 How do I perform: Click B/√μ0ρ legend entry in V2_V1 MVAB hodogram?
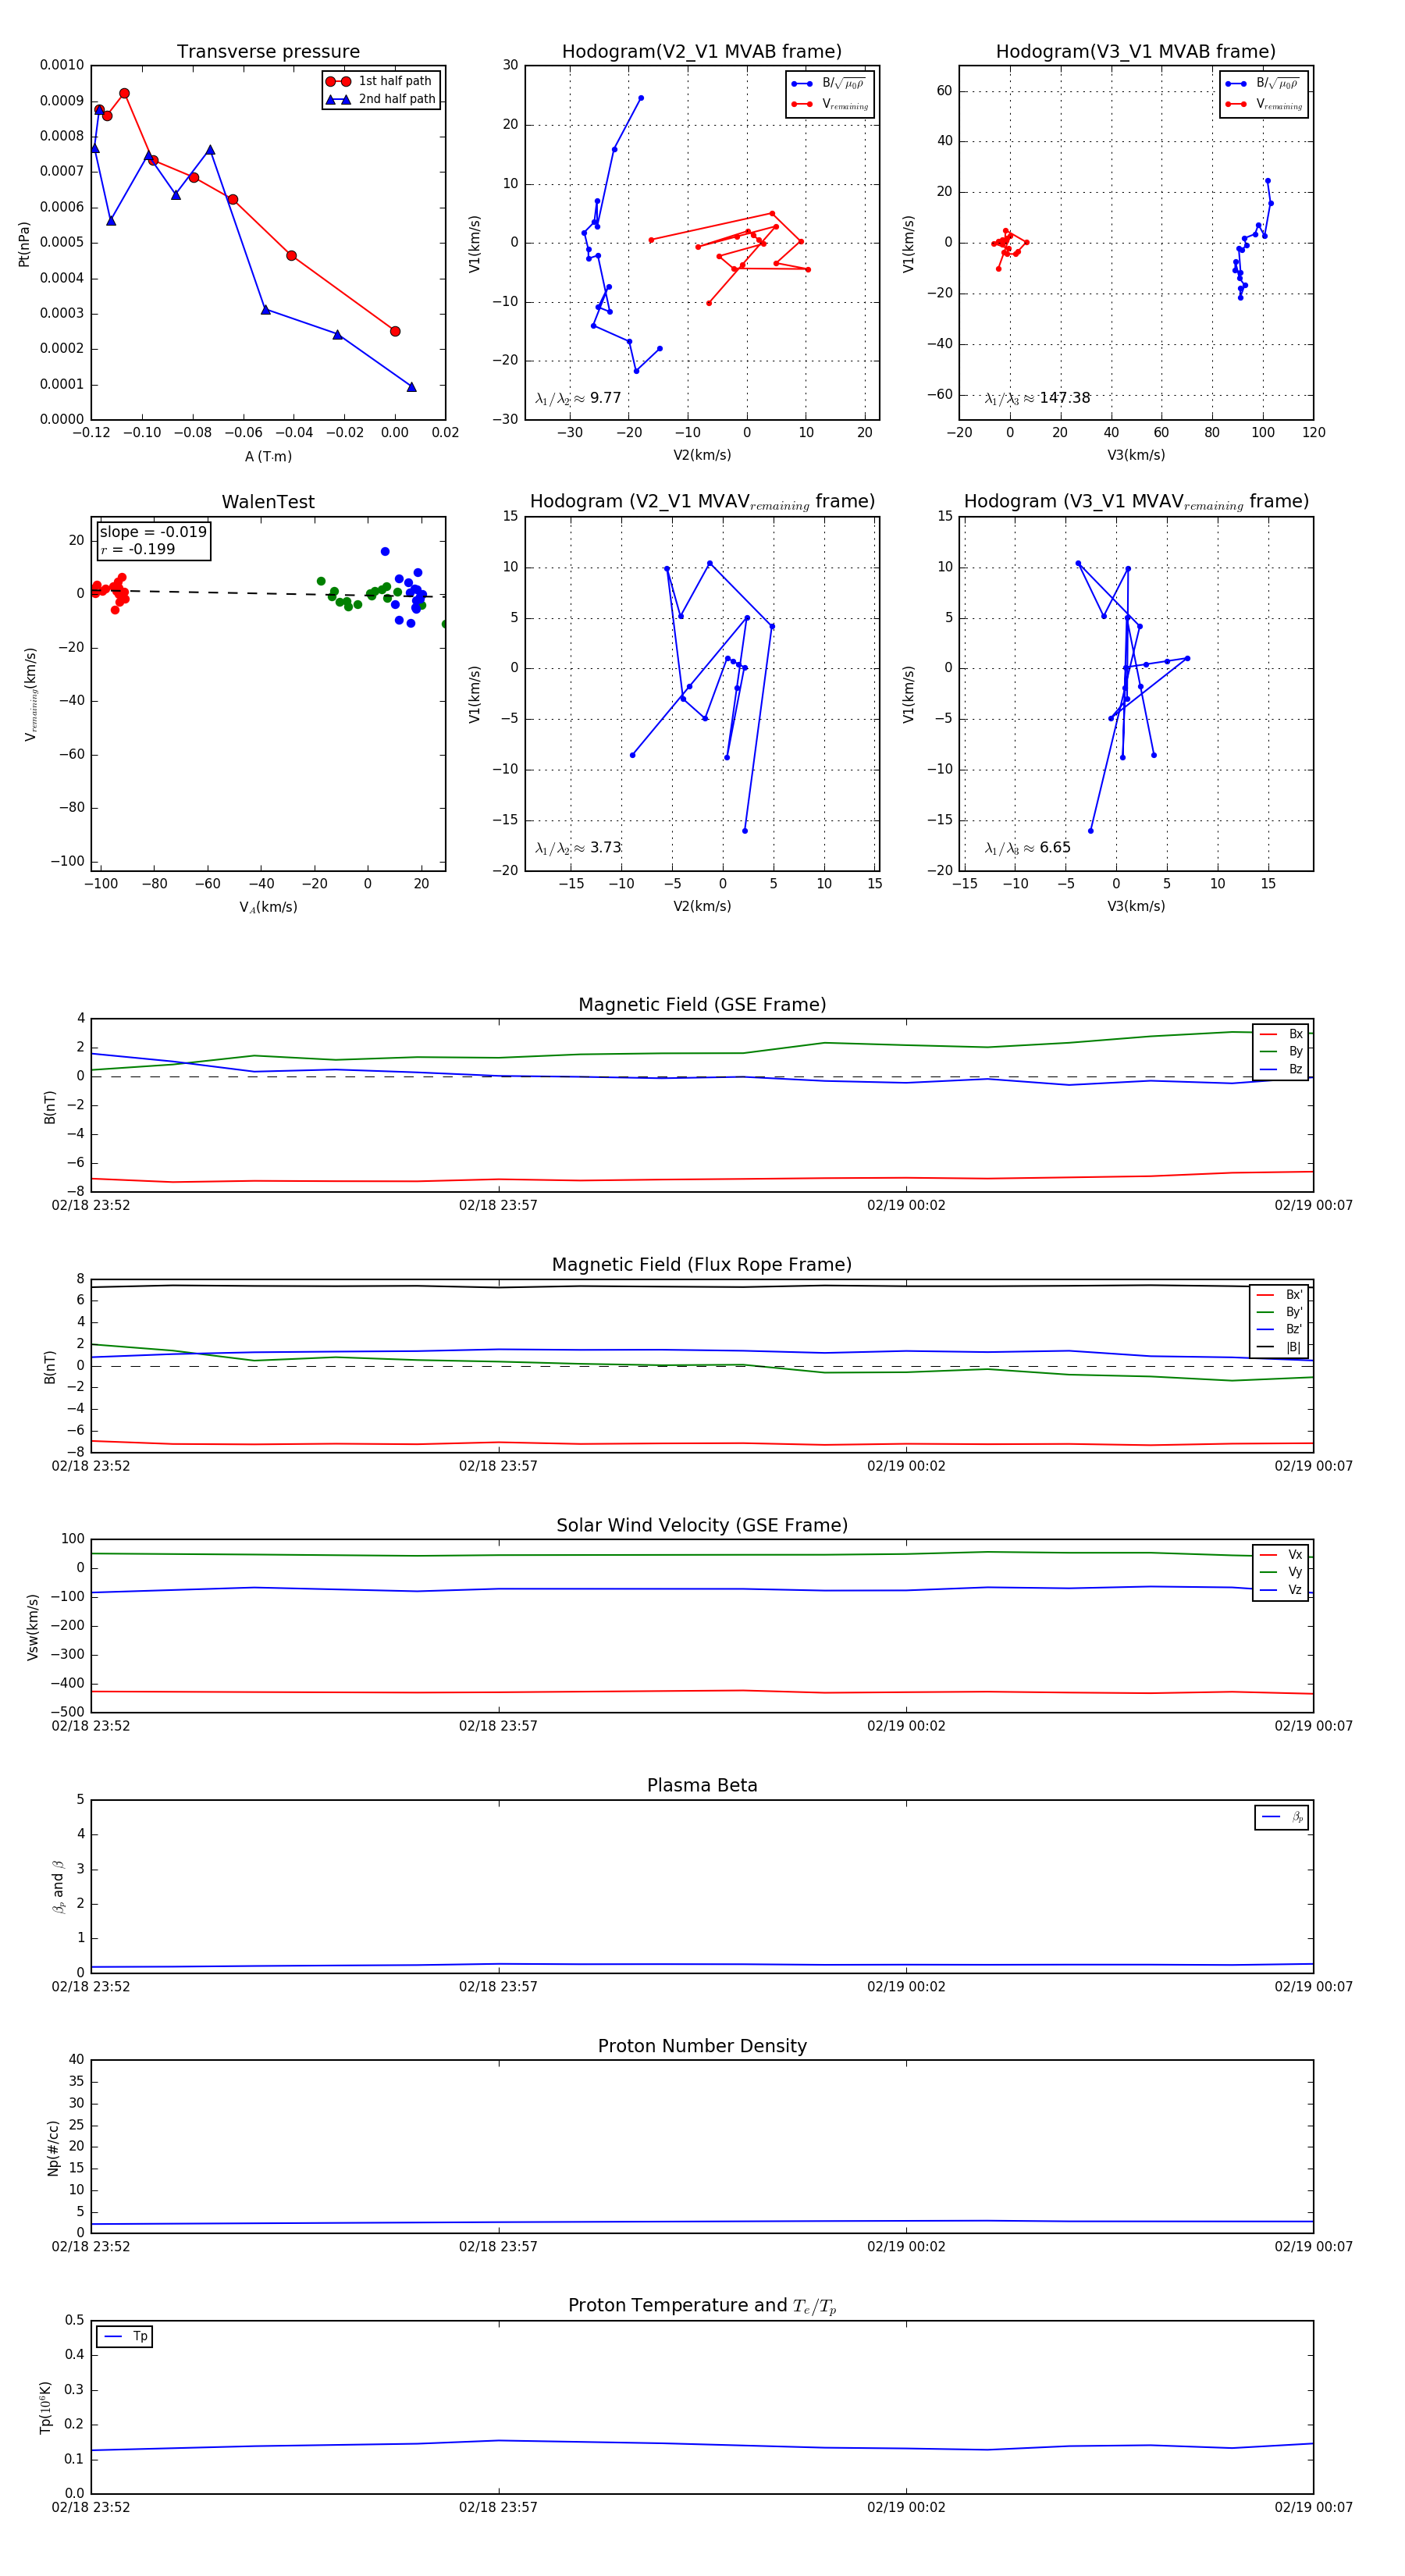tap(830, 84)
